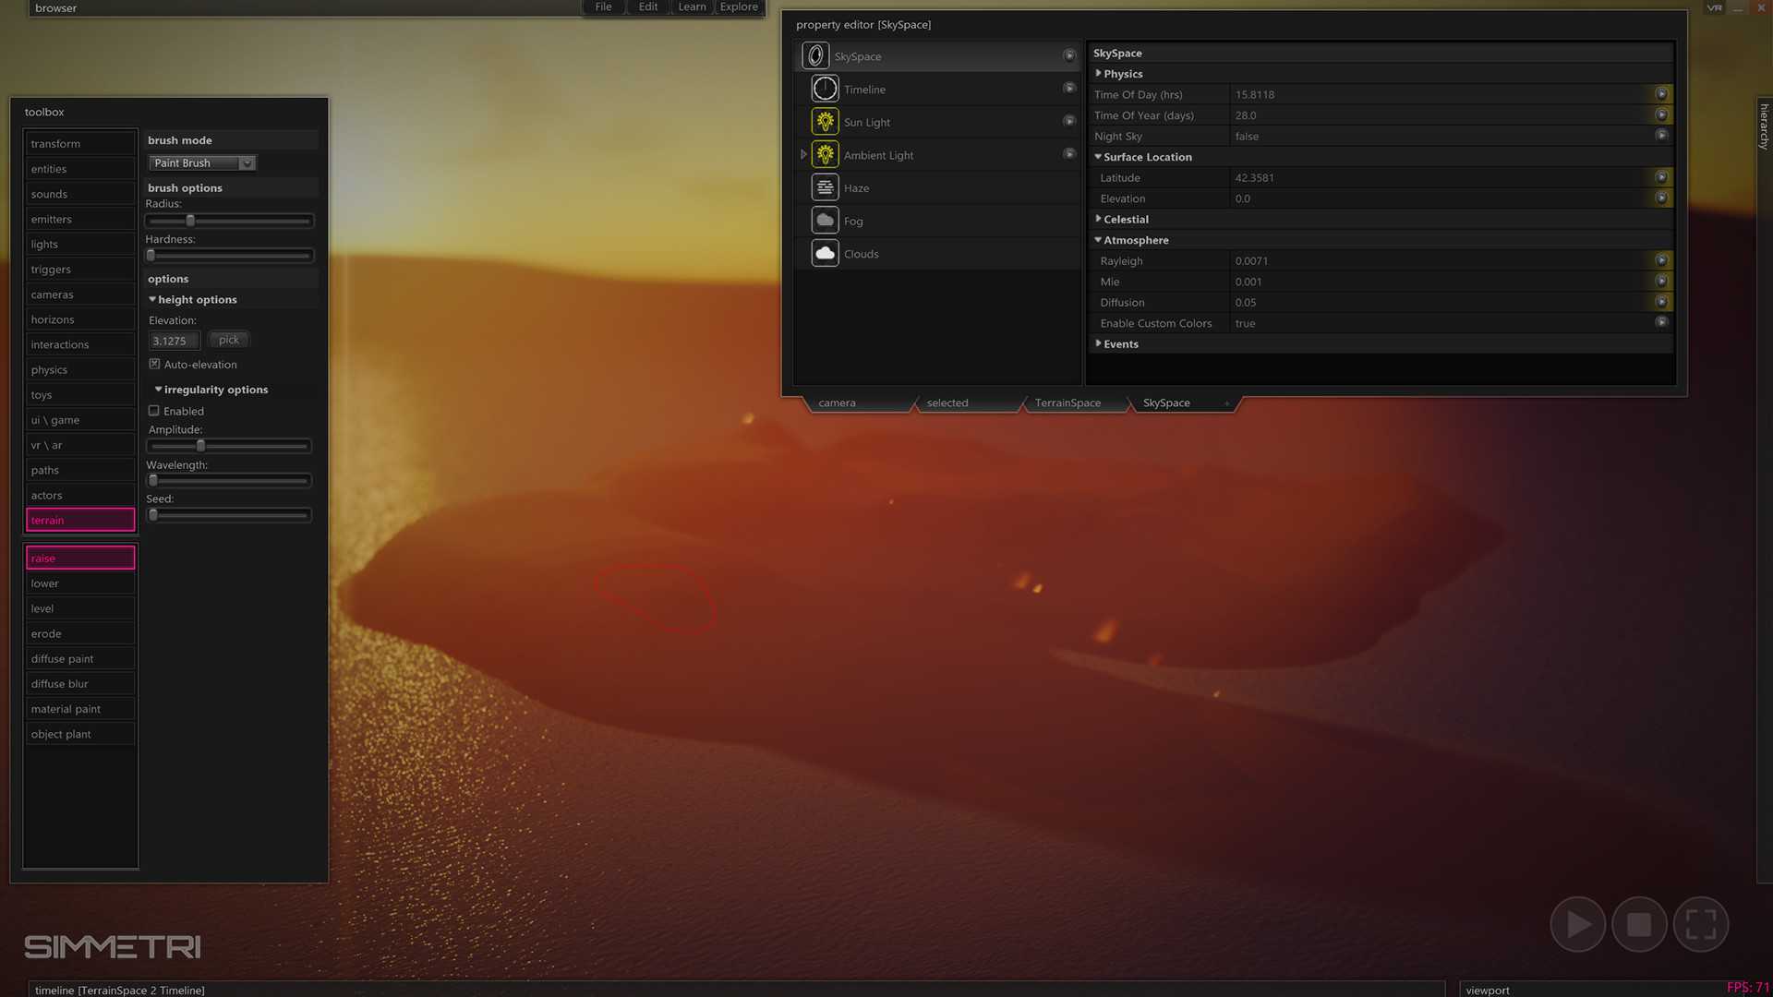Add a new property editor tab
Image resolution: width=1773 pixels, height=997 pixels.
coord(1226,403)
